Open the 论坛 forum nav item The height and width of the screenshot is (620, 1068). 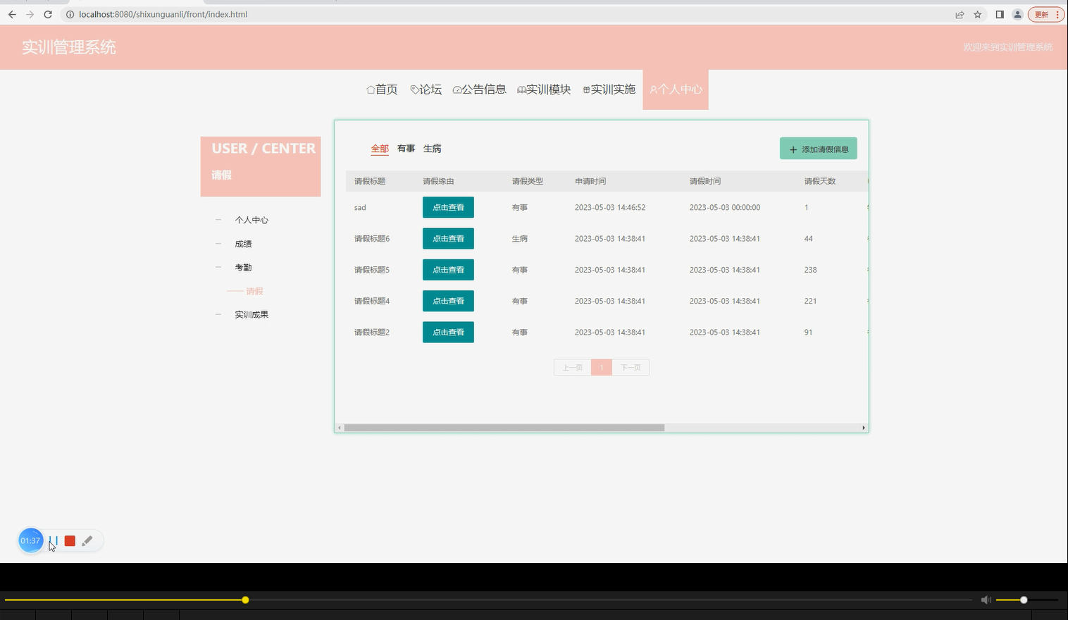coord(426,89)
